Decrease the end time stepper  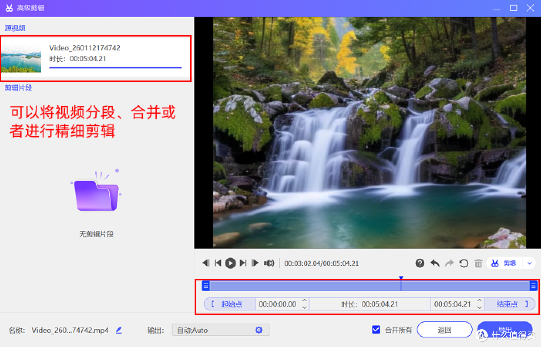[x=479, y=307]
